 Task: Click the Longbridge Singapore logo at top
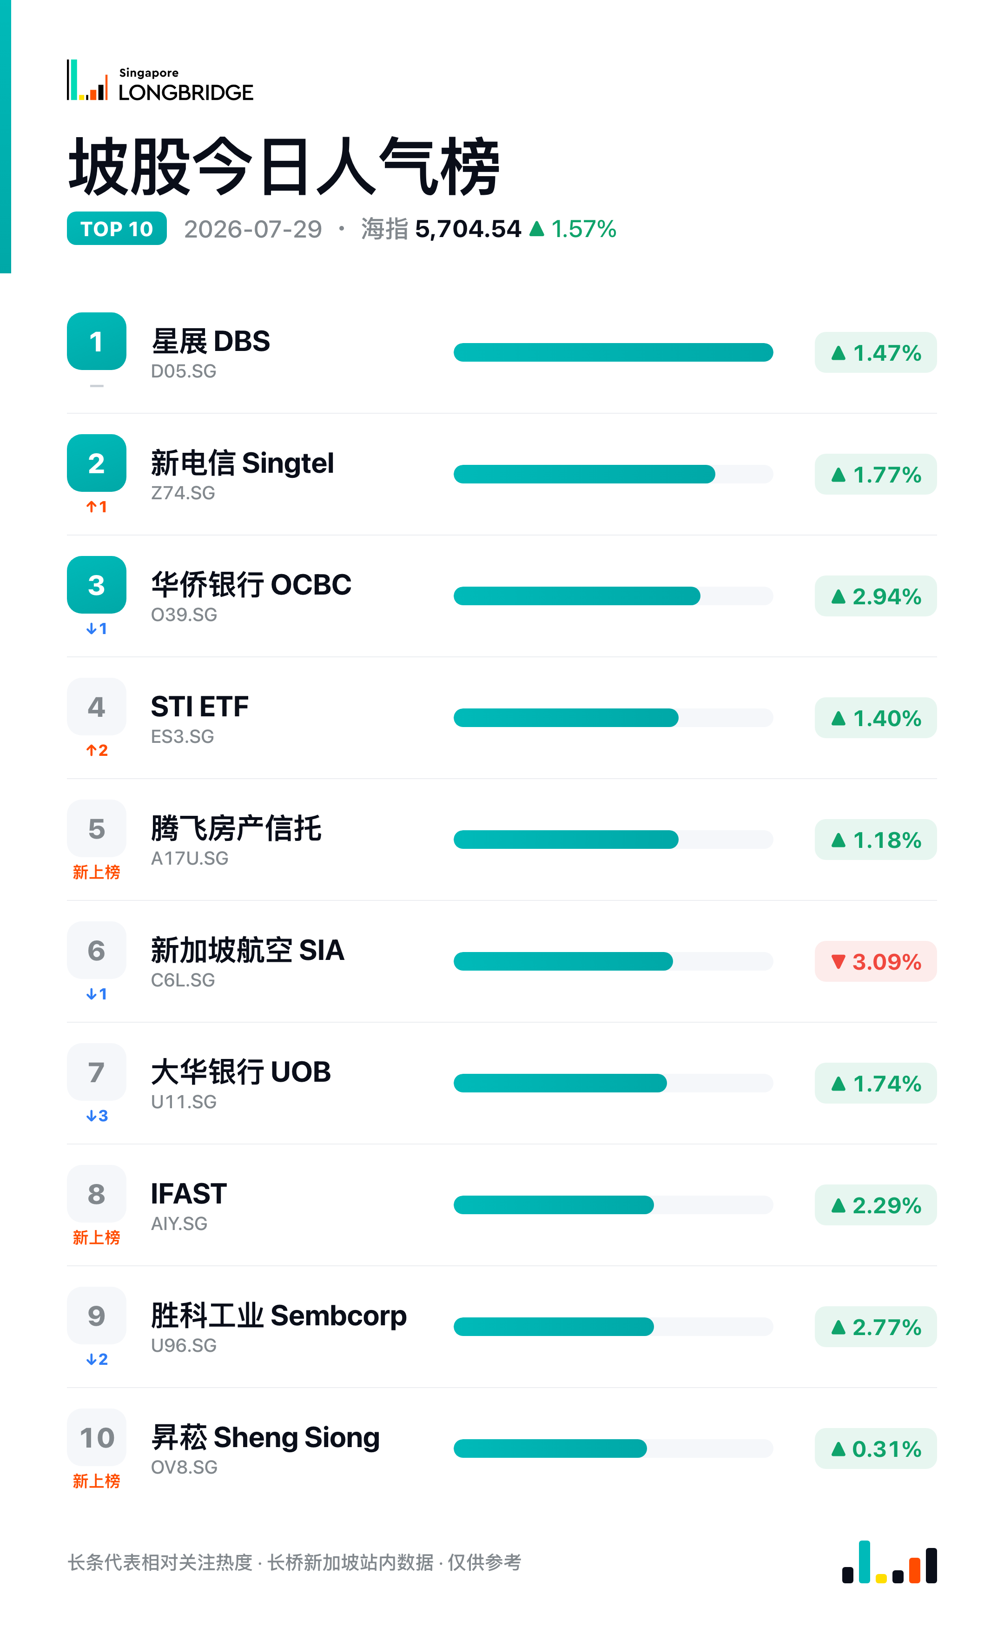pos(160,80)
